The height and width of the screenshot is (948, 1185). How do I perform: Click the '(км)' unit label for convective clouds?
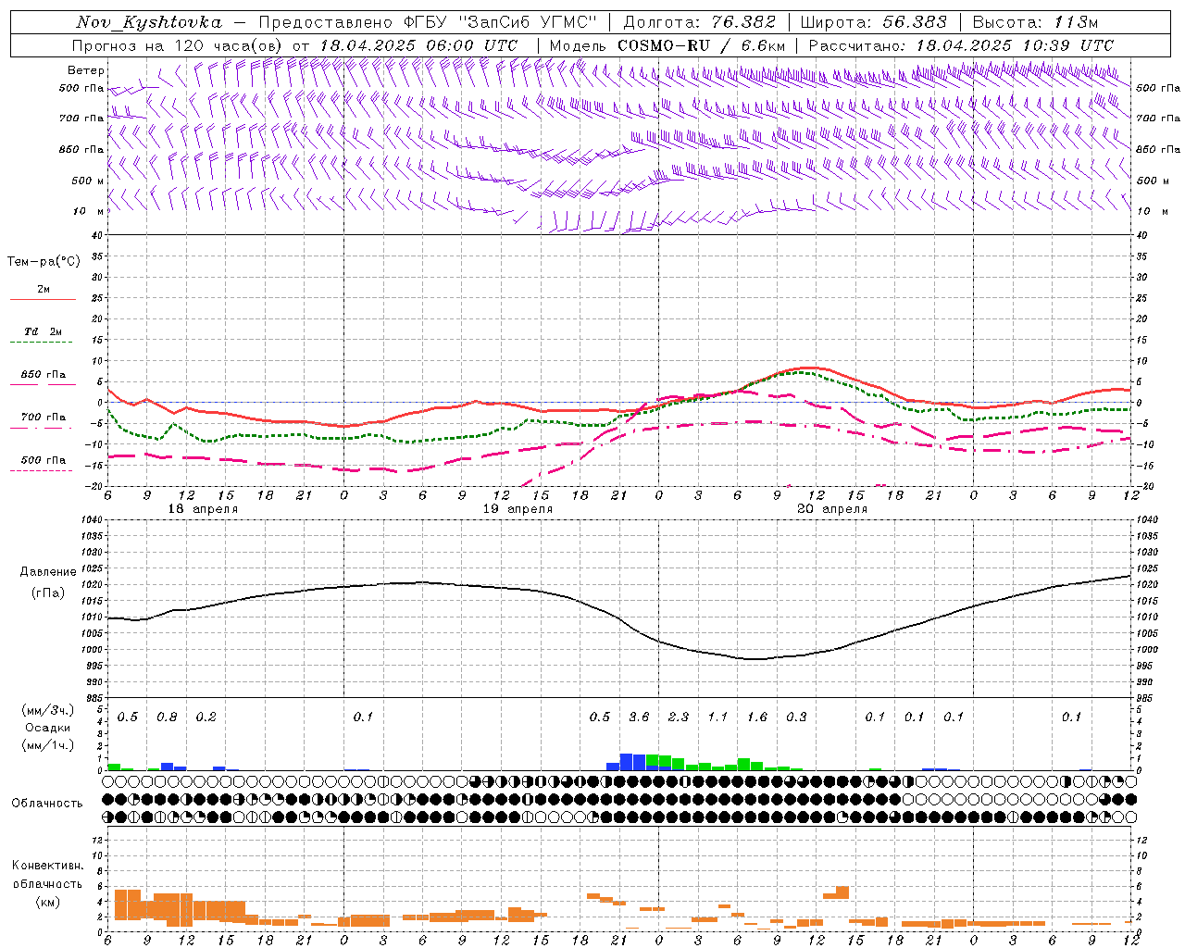tap(47, 902)
